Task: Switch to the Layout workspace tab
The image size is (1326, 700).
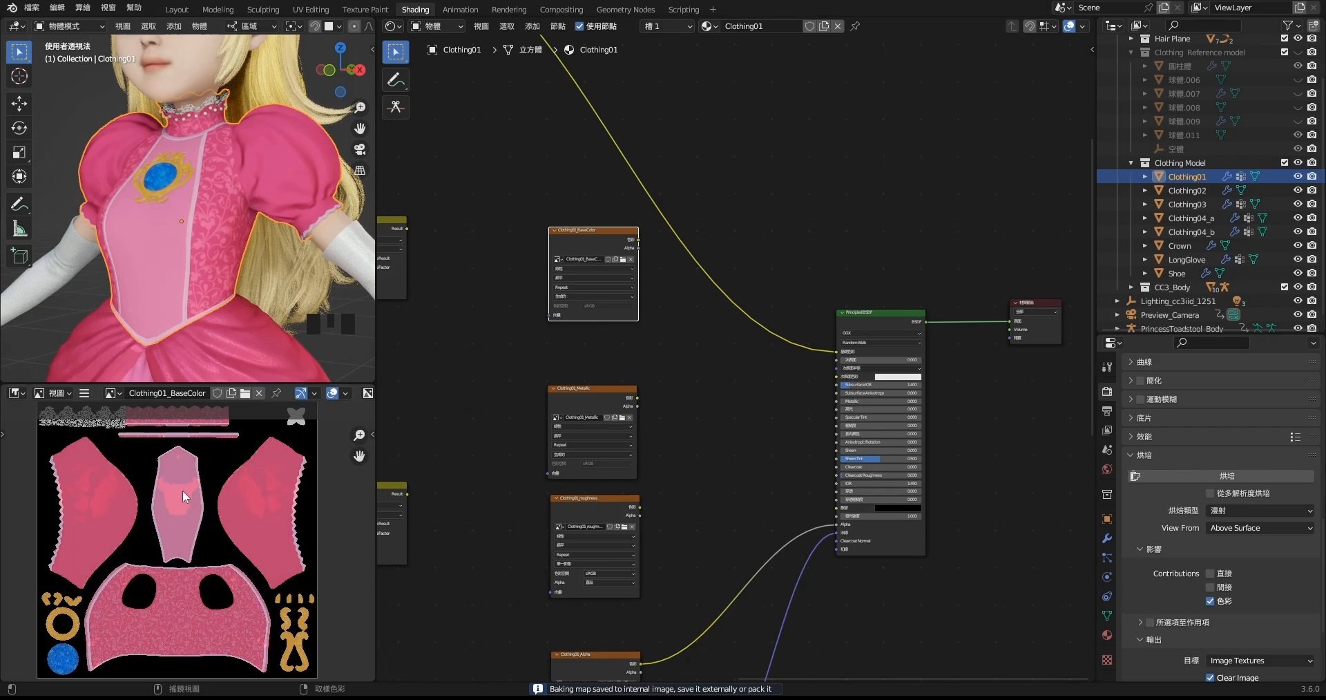Action: click(x=177, y=10)
